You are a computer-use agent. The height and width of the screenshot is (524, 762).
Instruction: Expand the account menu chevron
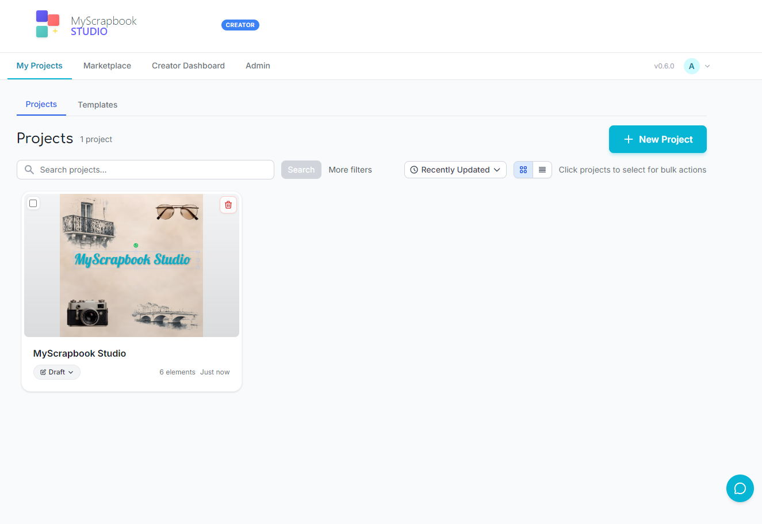tap(707, 66)
